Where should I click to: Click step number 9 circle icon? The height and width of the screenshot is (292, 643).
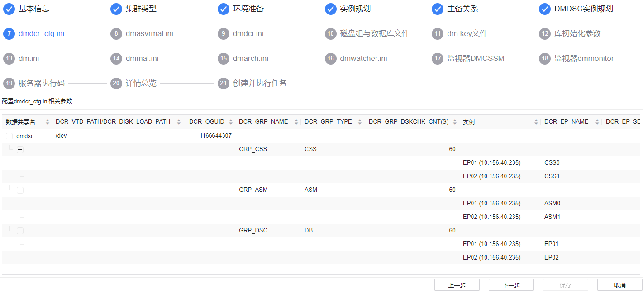point(224,34)
